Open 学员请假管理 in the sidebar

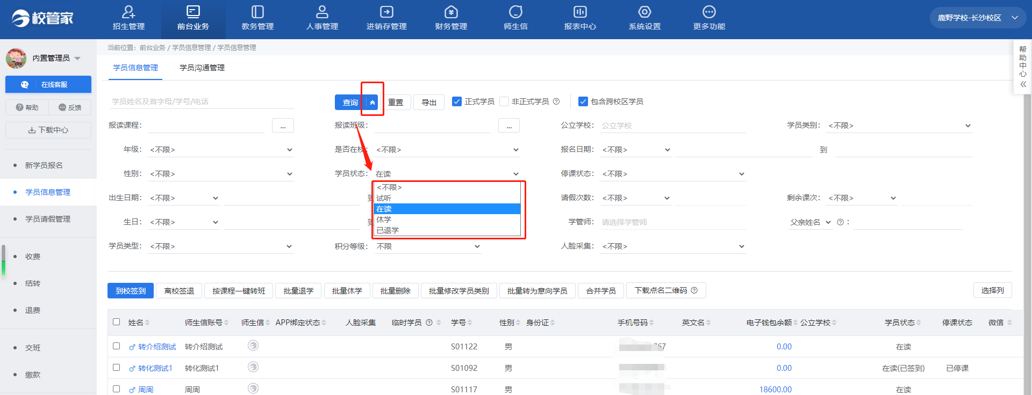click(48, 219)
